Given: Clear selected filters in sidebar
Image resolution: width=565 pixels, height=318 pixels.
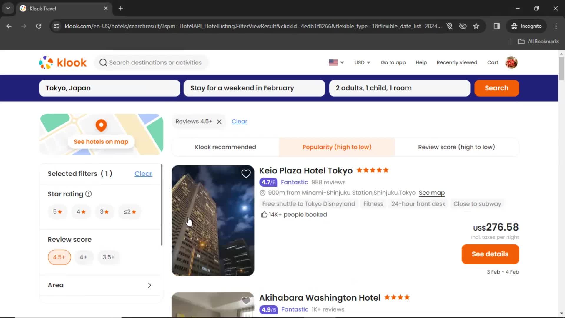Looking at the screenshot, I should click(143, 174).
